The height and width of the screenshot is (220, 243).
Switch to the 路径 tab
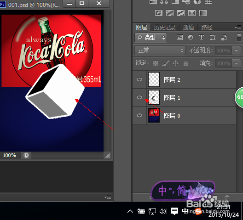207,28
